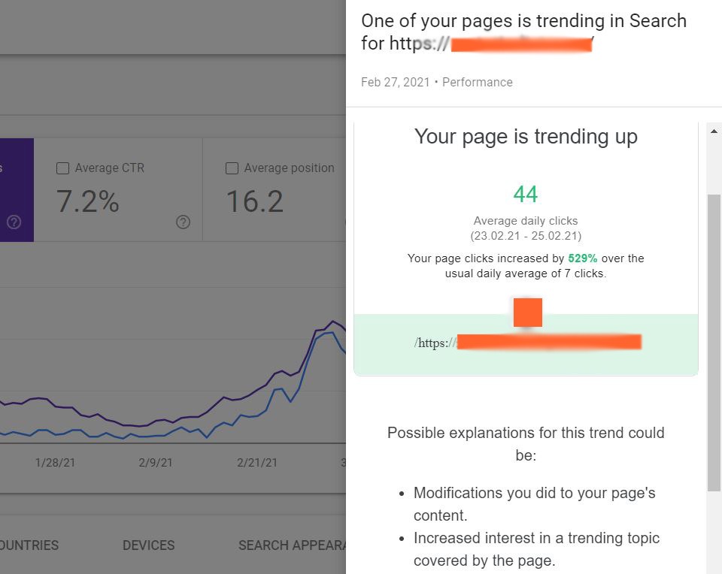Click the orange bar above the trending page row

tap(527, 311)
